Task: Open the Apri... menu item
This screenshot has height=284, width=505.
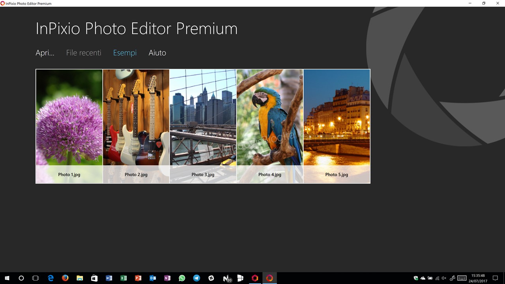Action: point(45,53)
